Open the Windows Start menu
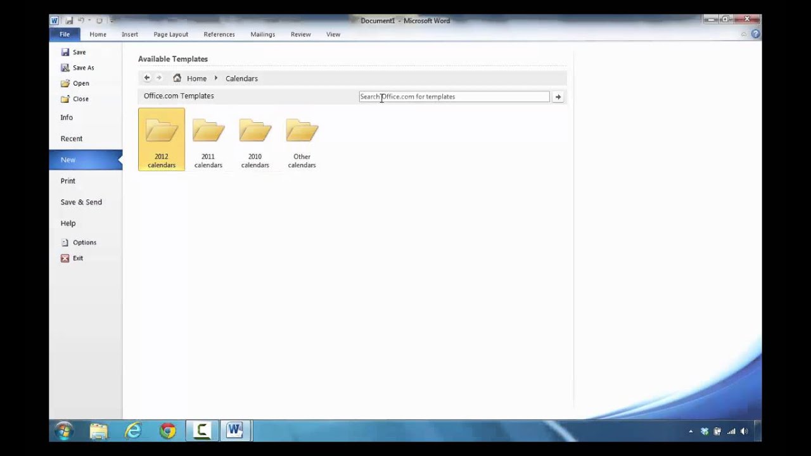The height and width of the screenshot is (456, 811). point(63,431)
